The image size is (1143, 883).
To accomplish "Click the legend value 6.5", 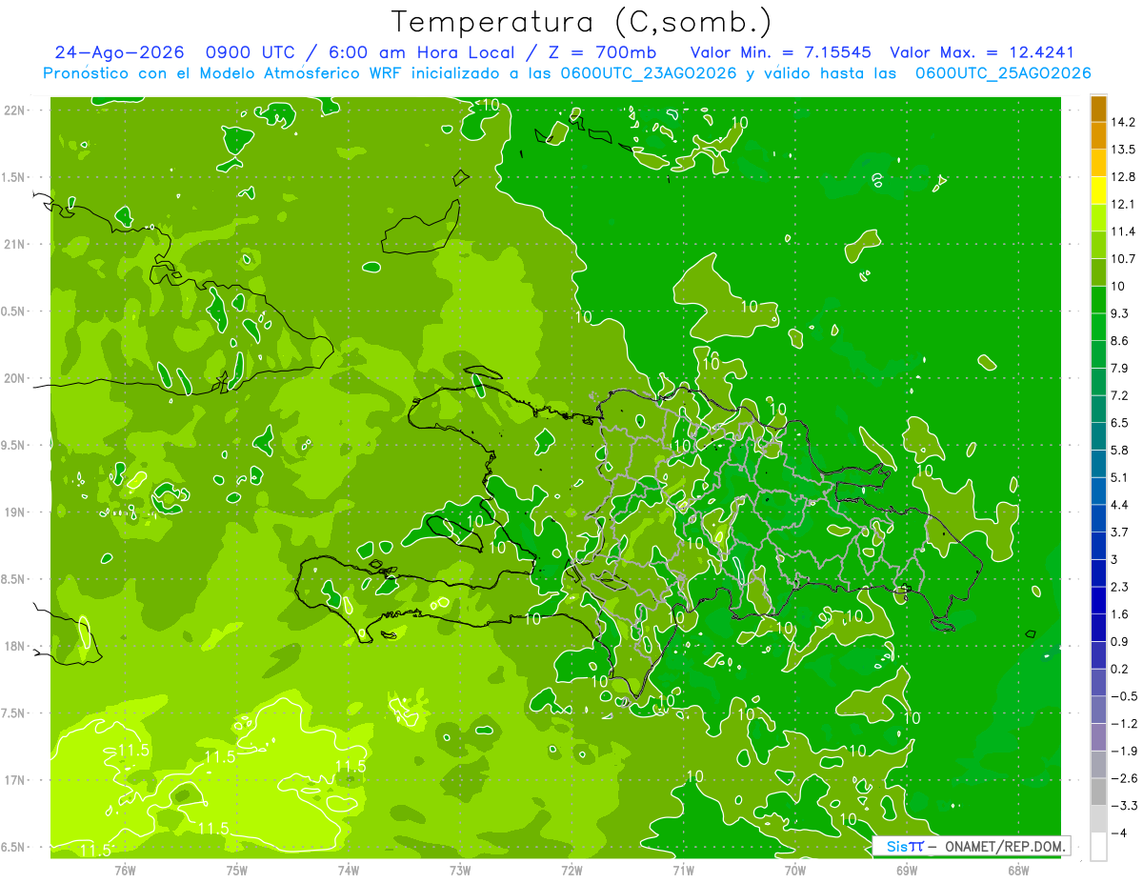I will point(1119,423).
